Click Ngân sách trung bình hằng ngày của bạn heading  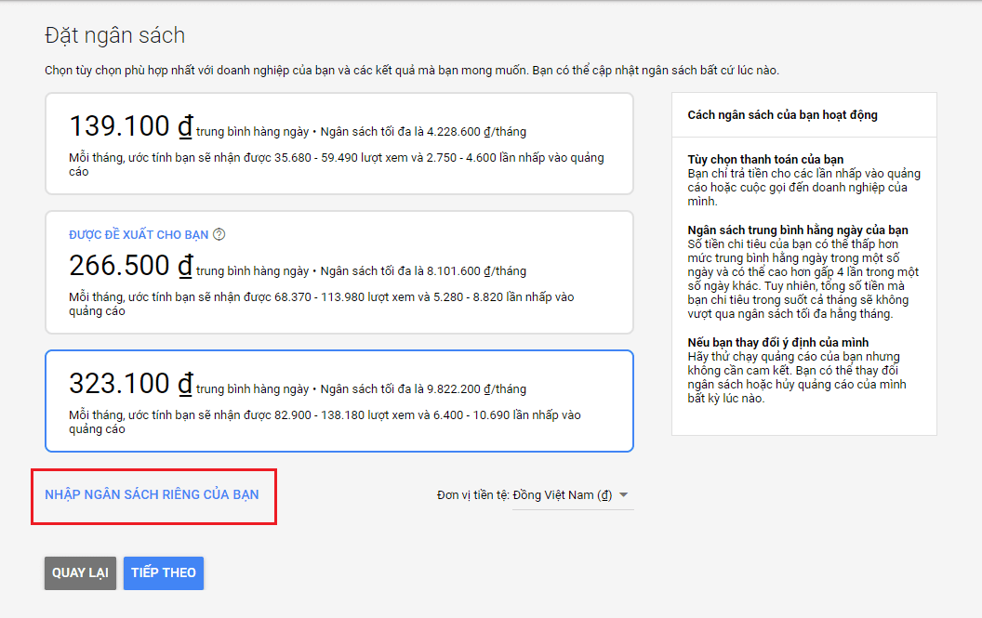tap(797, 230)
